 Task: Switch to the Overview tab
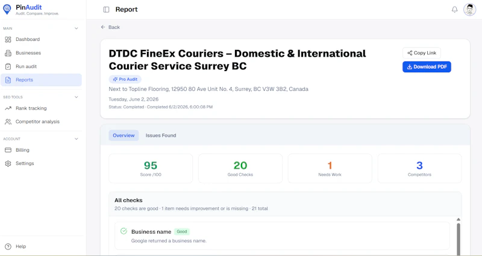[124, 135]
